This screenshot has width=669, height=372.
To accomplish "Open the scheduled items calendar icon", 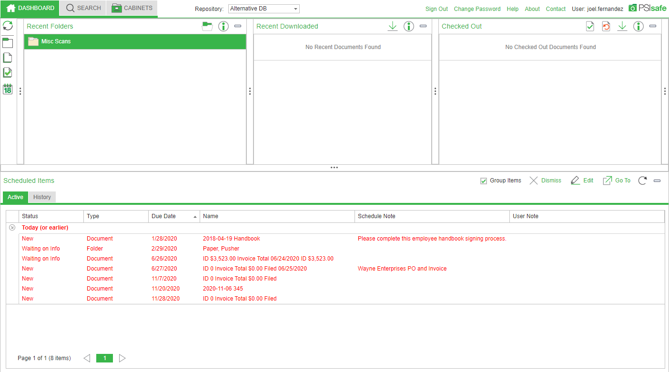I will pos(7,89).
